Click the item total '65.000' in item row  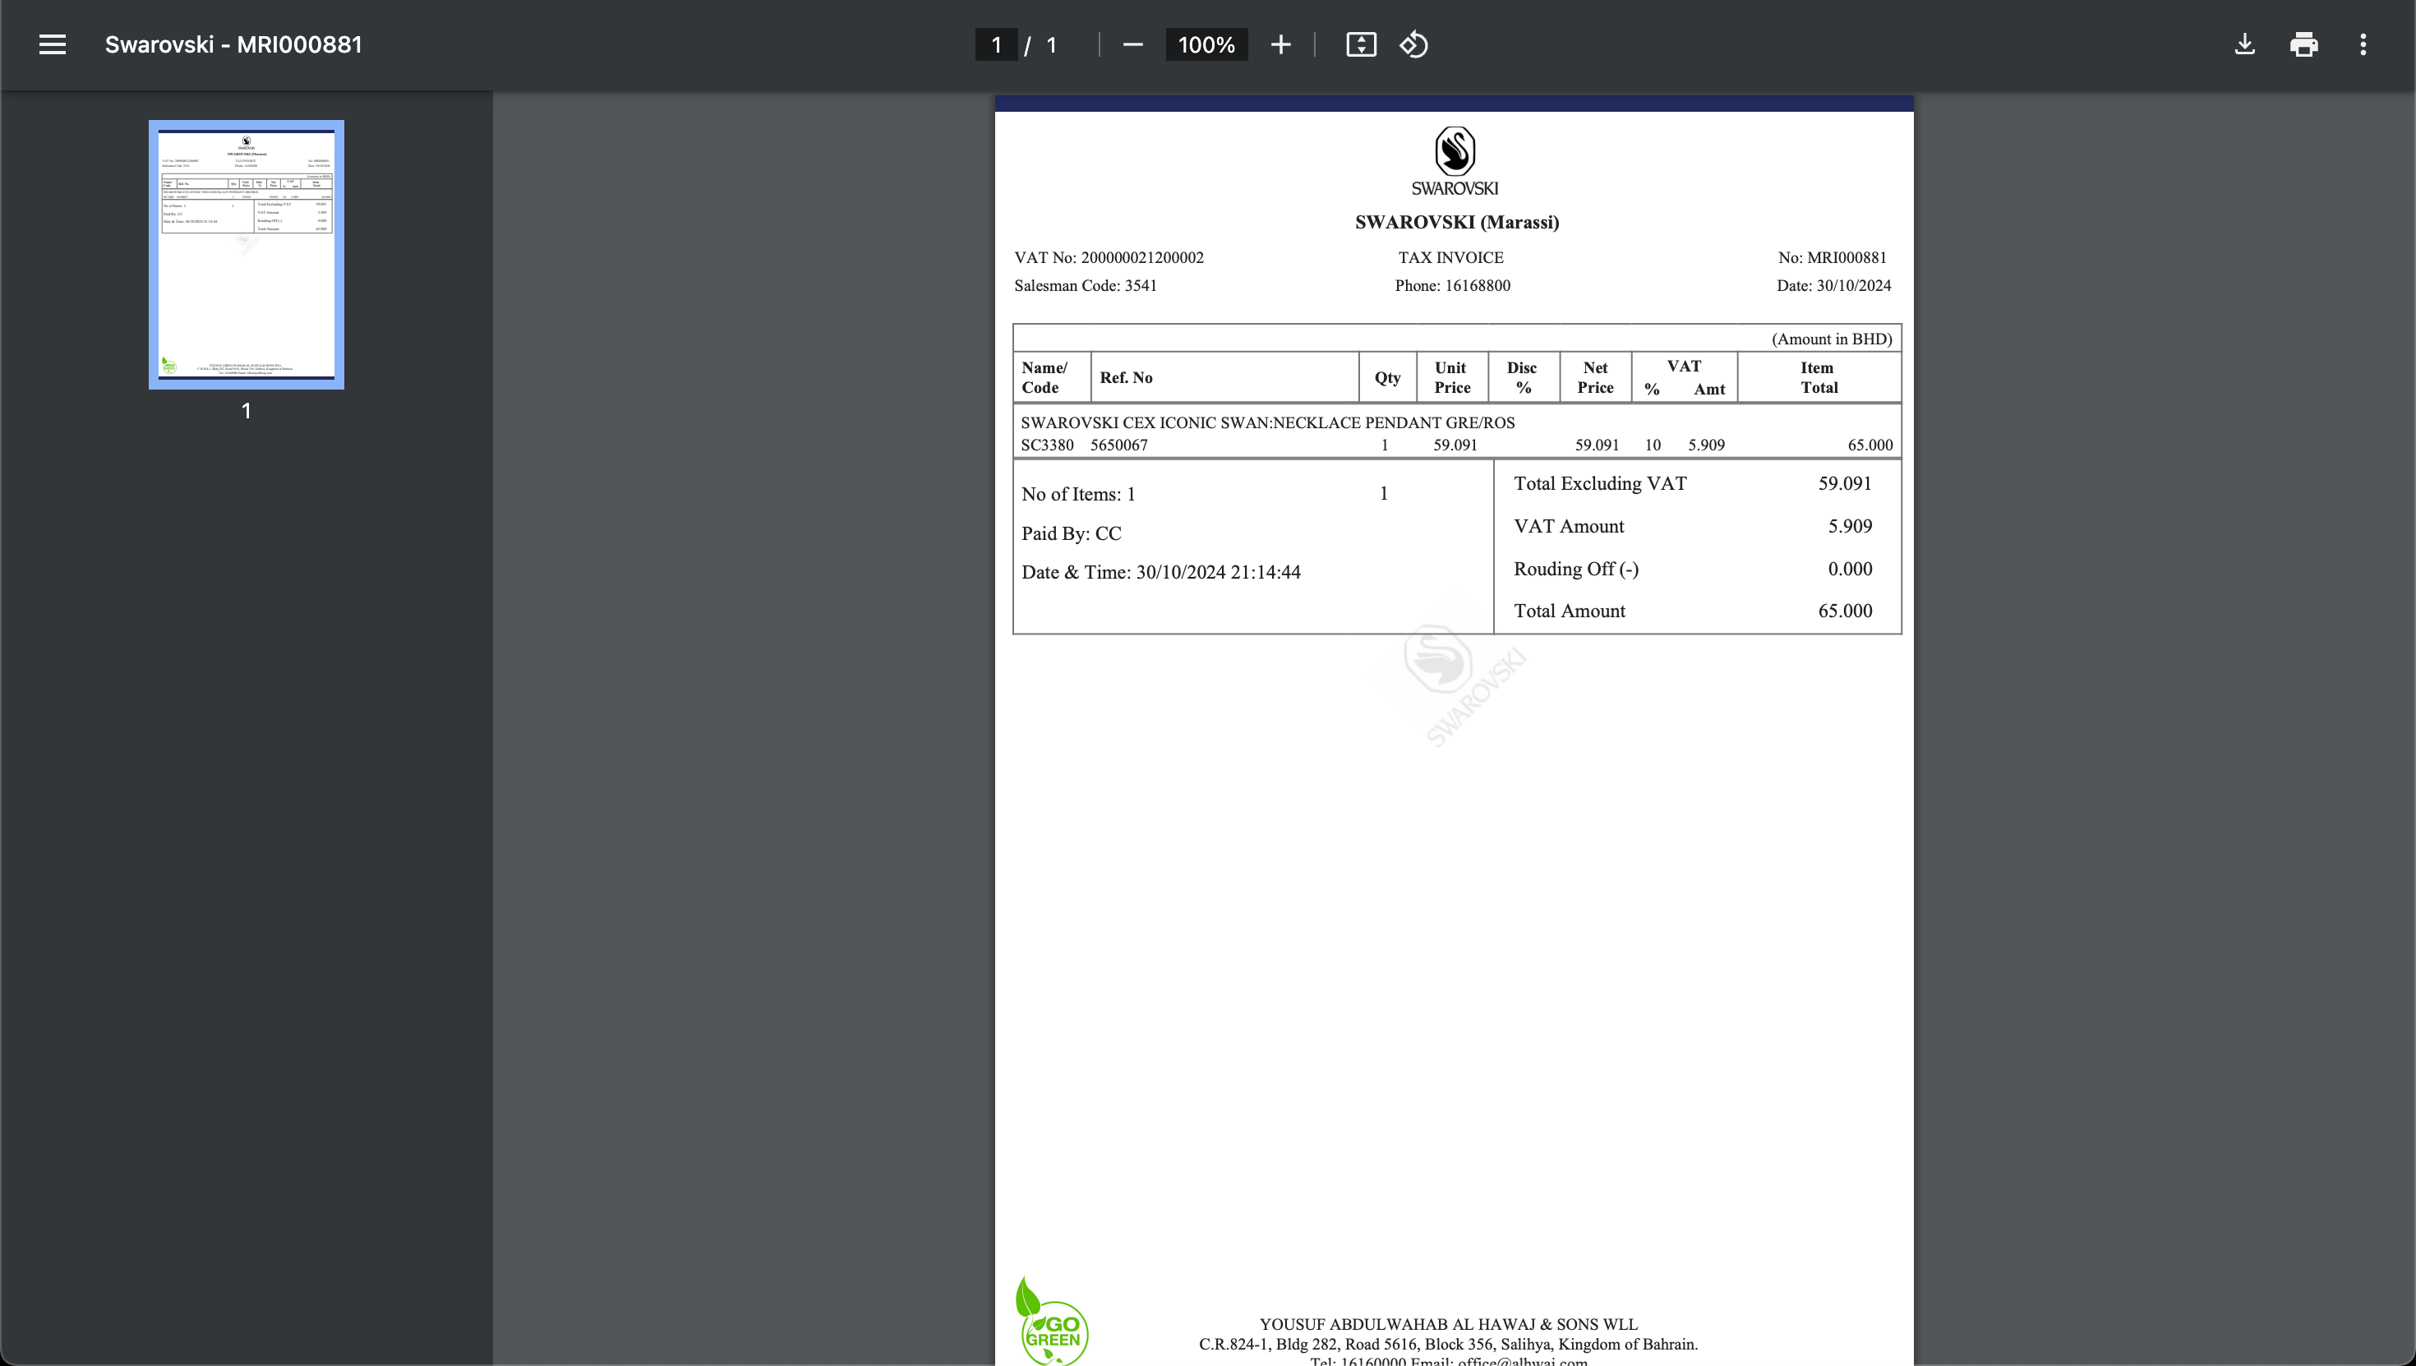(1870, 445)
